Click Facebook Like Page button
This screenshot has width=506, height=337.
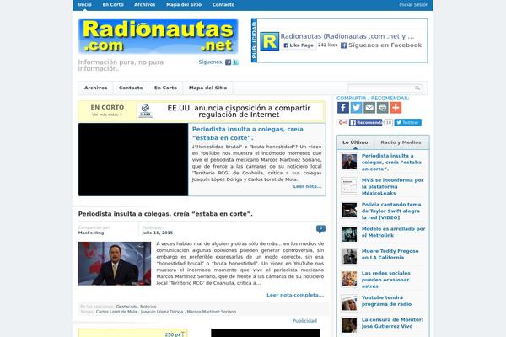tap(299, 45)
